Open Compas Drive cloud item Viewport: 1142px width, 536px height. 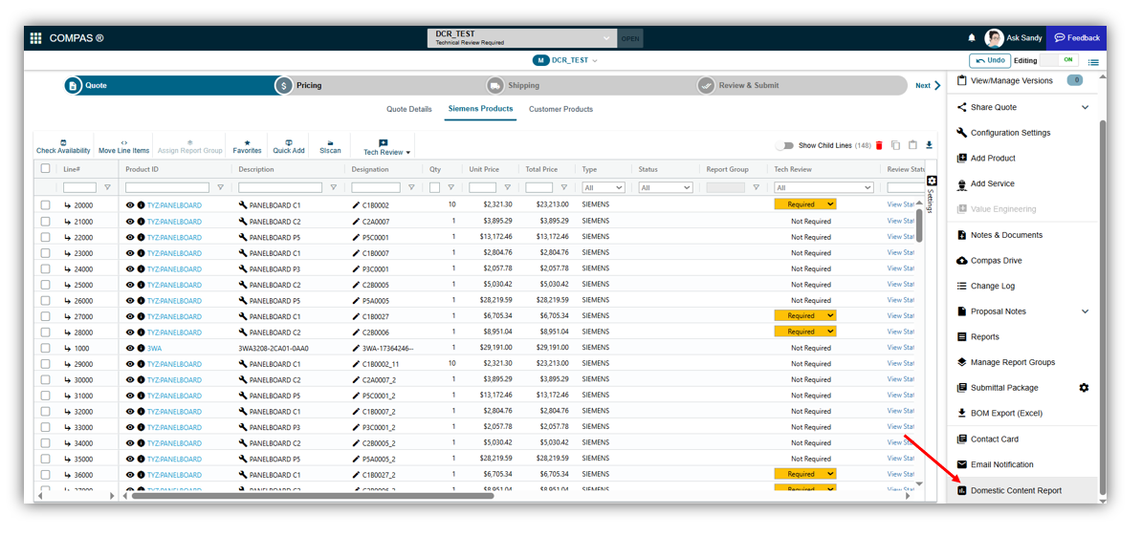point(989,261)
